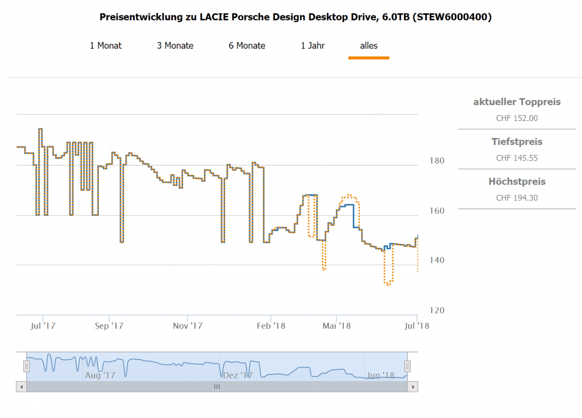Switch to the '3 Monate' range
Viewport: 582px width, 418px height.
click(175, 45)
